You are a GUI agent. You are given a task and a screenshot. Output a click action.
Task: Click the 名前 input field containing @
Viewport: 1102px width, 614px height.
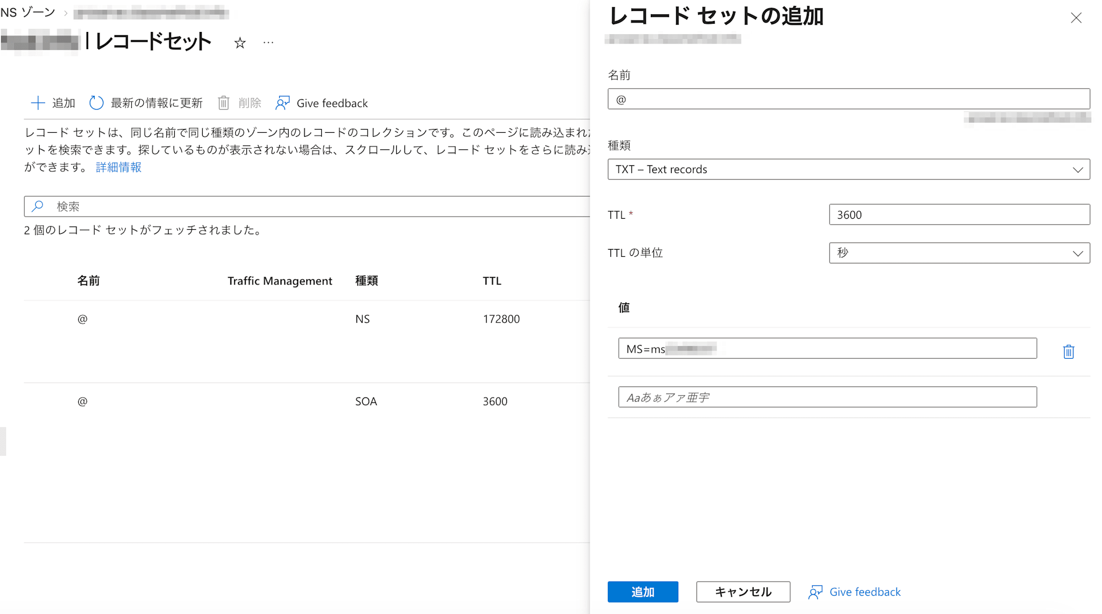click(x=849, y=99)
